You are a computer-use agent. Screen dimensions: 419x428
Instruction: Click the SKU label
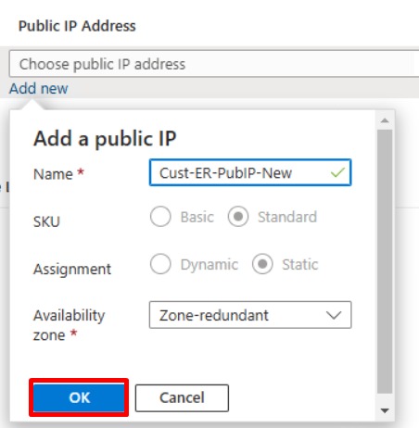pos(46,221)
